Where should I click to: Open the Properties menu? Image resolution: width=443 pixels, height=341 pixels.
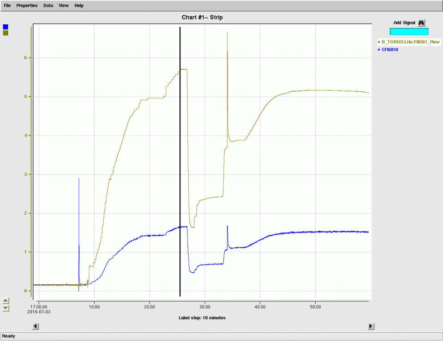27,6
